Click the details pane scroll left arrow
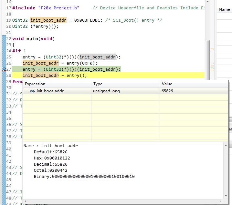Viewport: 232px width, 205px height. [x=26, y=201]
